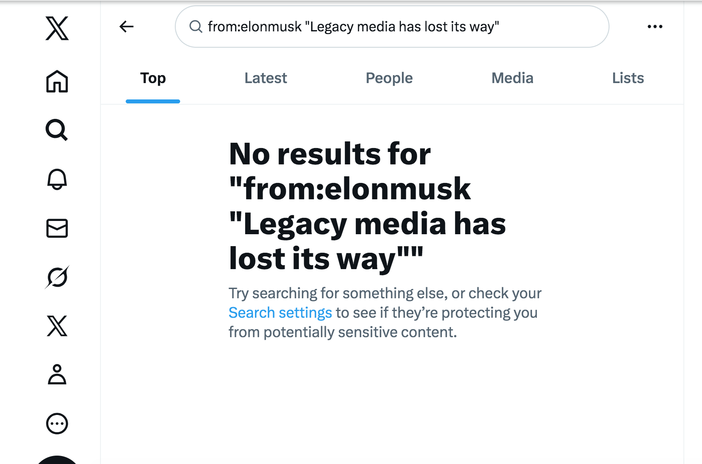This screenshot has height=464, width=702.
Task: Open the Lists results tab
Action: pyautogui.click(x=628, y=78)
